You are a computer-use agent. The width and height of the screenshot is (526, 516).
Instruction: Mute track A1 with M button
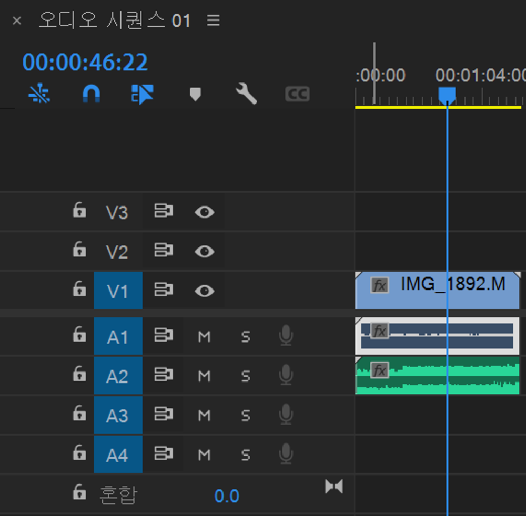[204, 337]
